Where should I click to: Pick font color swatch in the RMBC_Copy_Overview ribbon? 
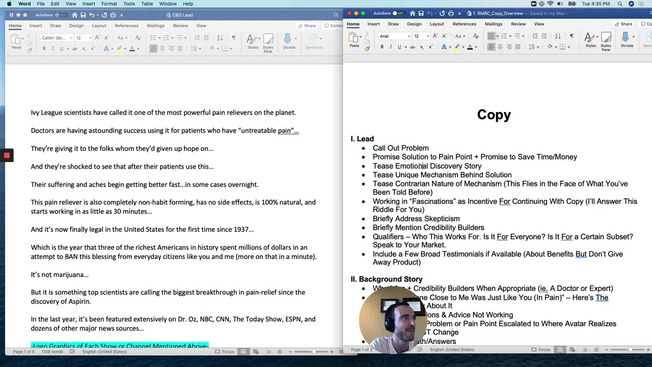click(x=470, y=47)
